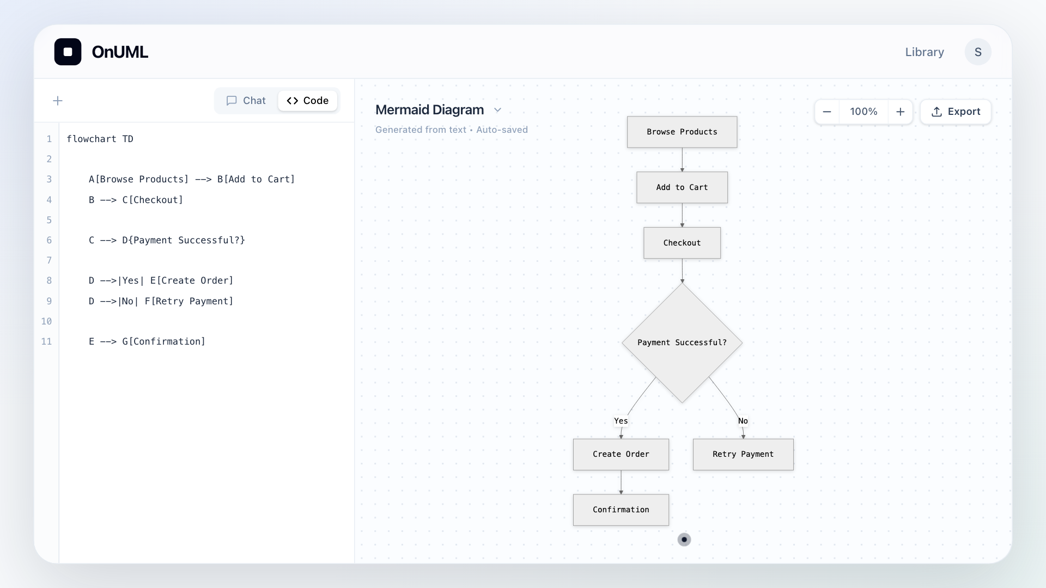Click the round handle below the diagram
This screenshot has width=1046, height=588.
[x=684, y=540]
